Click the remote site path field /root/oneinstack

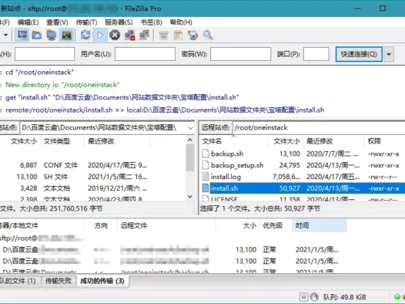click(x=319, y=127)
